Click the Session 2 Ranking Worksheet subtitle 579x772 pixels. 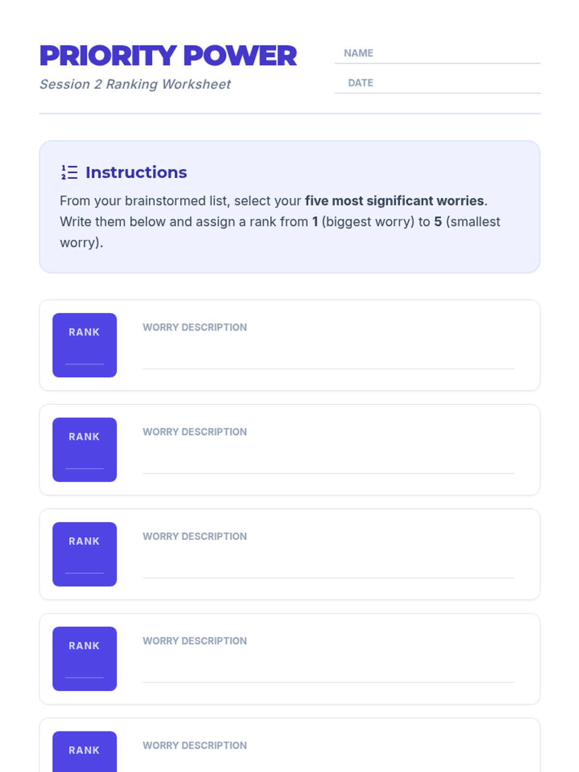coord(135,84)
